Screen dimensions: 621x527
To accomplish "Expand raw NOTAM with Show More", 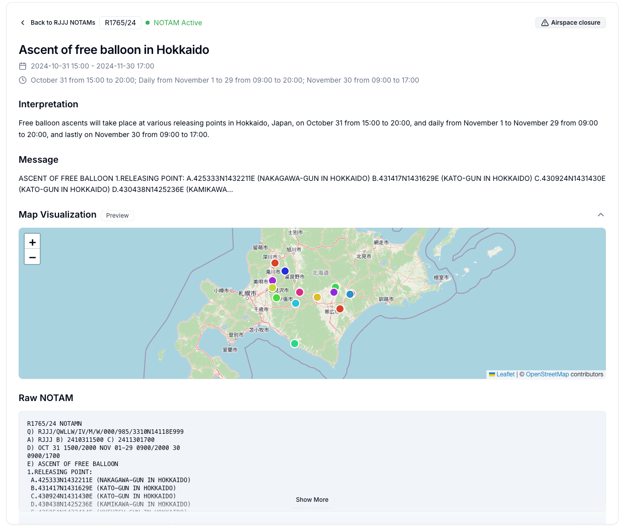I will point(312,500).
